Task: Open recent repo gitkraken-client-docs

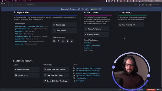Action: 23,29
